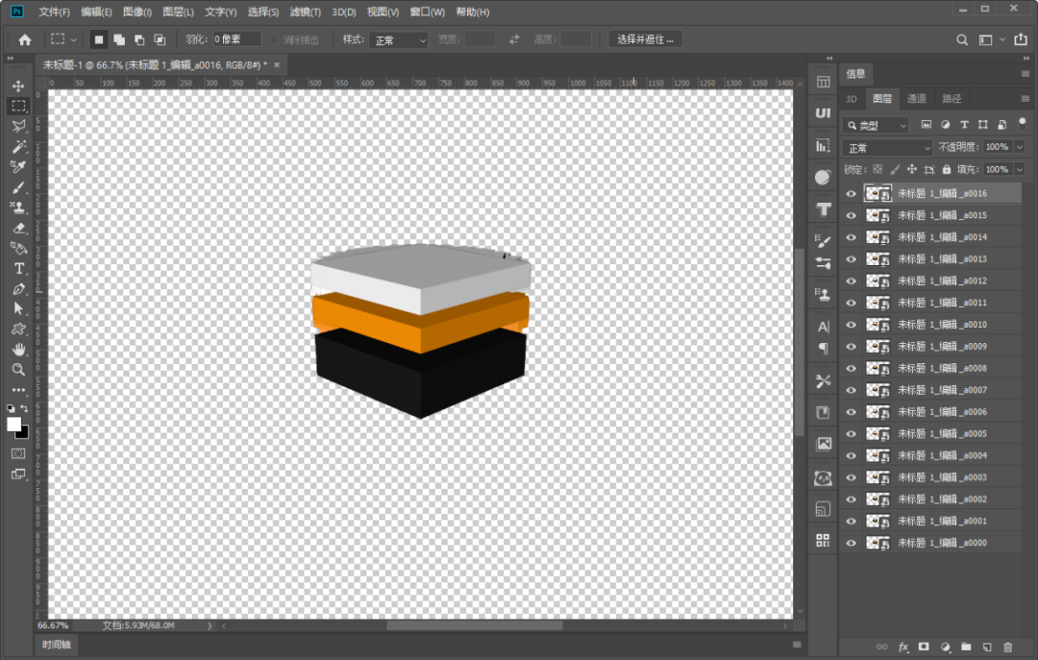Select the Move tool
This screenshot has height=660, width=1038.
pos(18,86)
